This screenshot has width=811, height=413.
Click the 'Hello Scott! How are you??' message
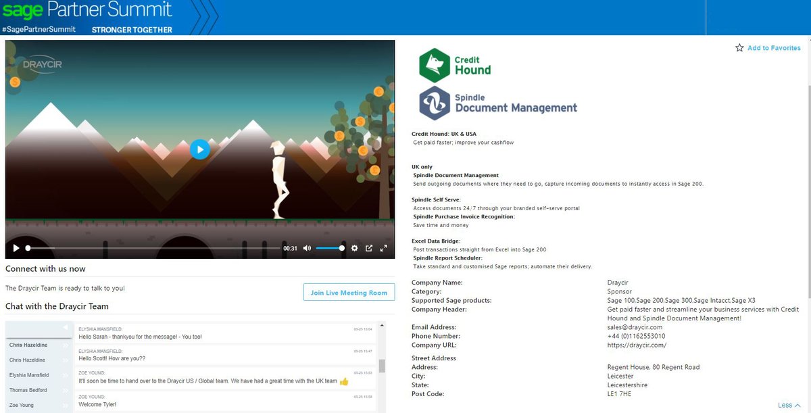pos(112,358)
